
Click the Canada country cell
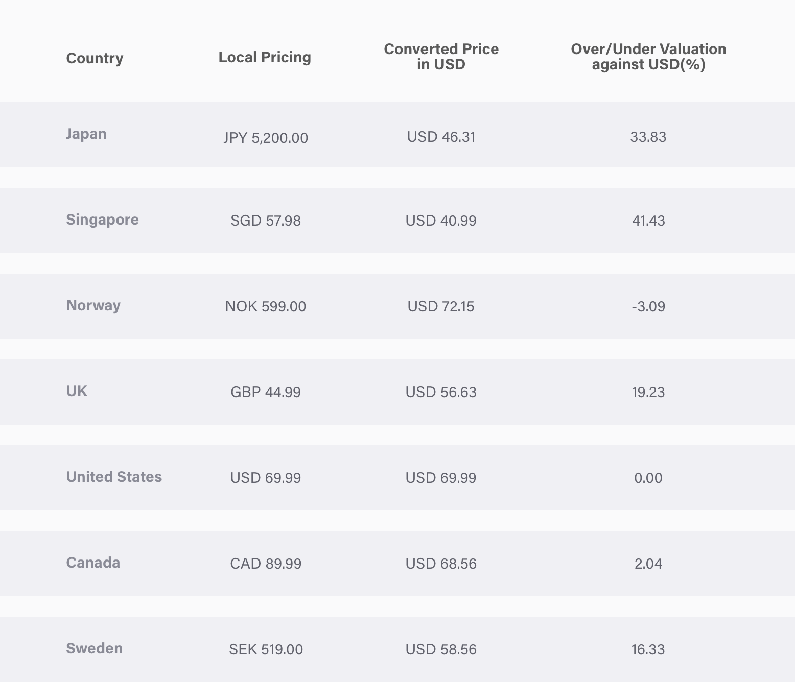(93, 563)
